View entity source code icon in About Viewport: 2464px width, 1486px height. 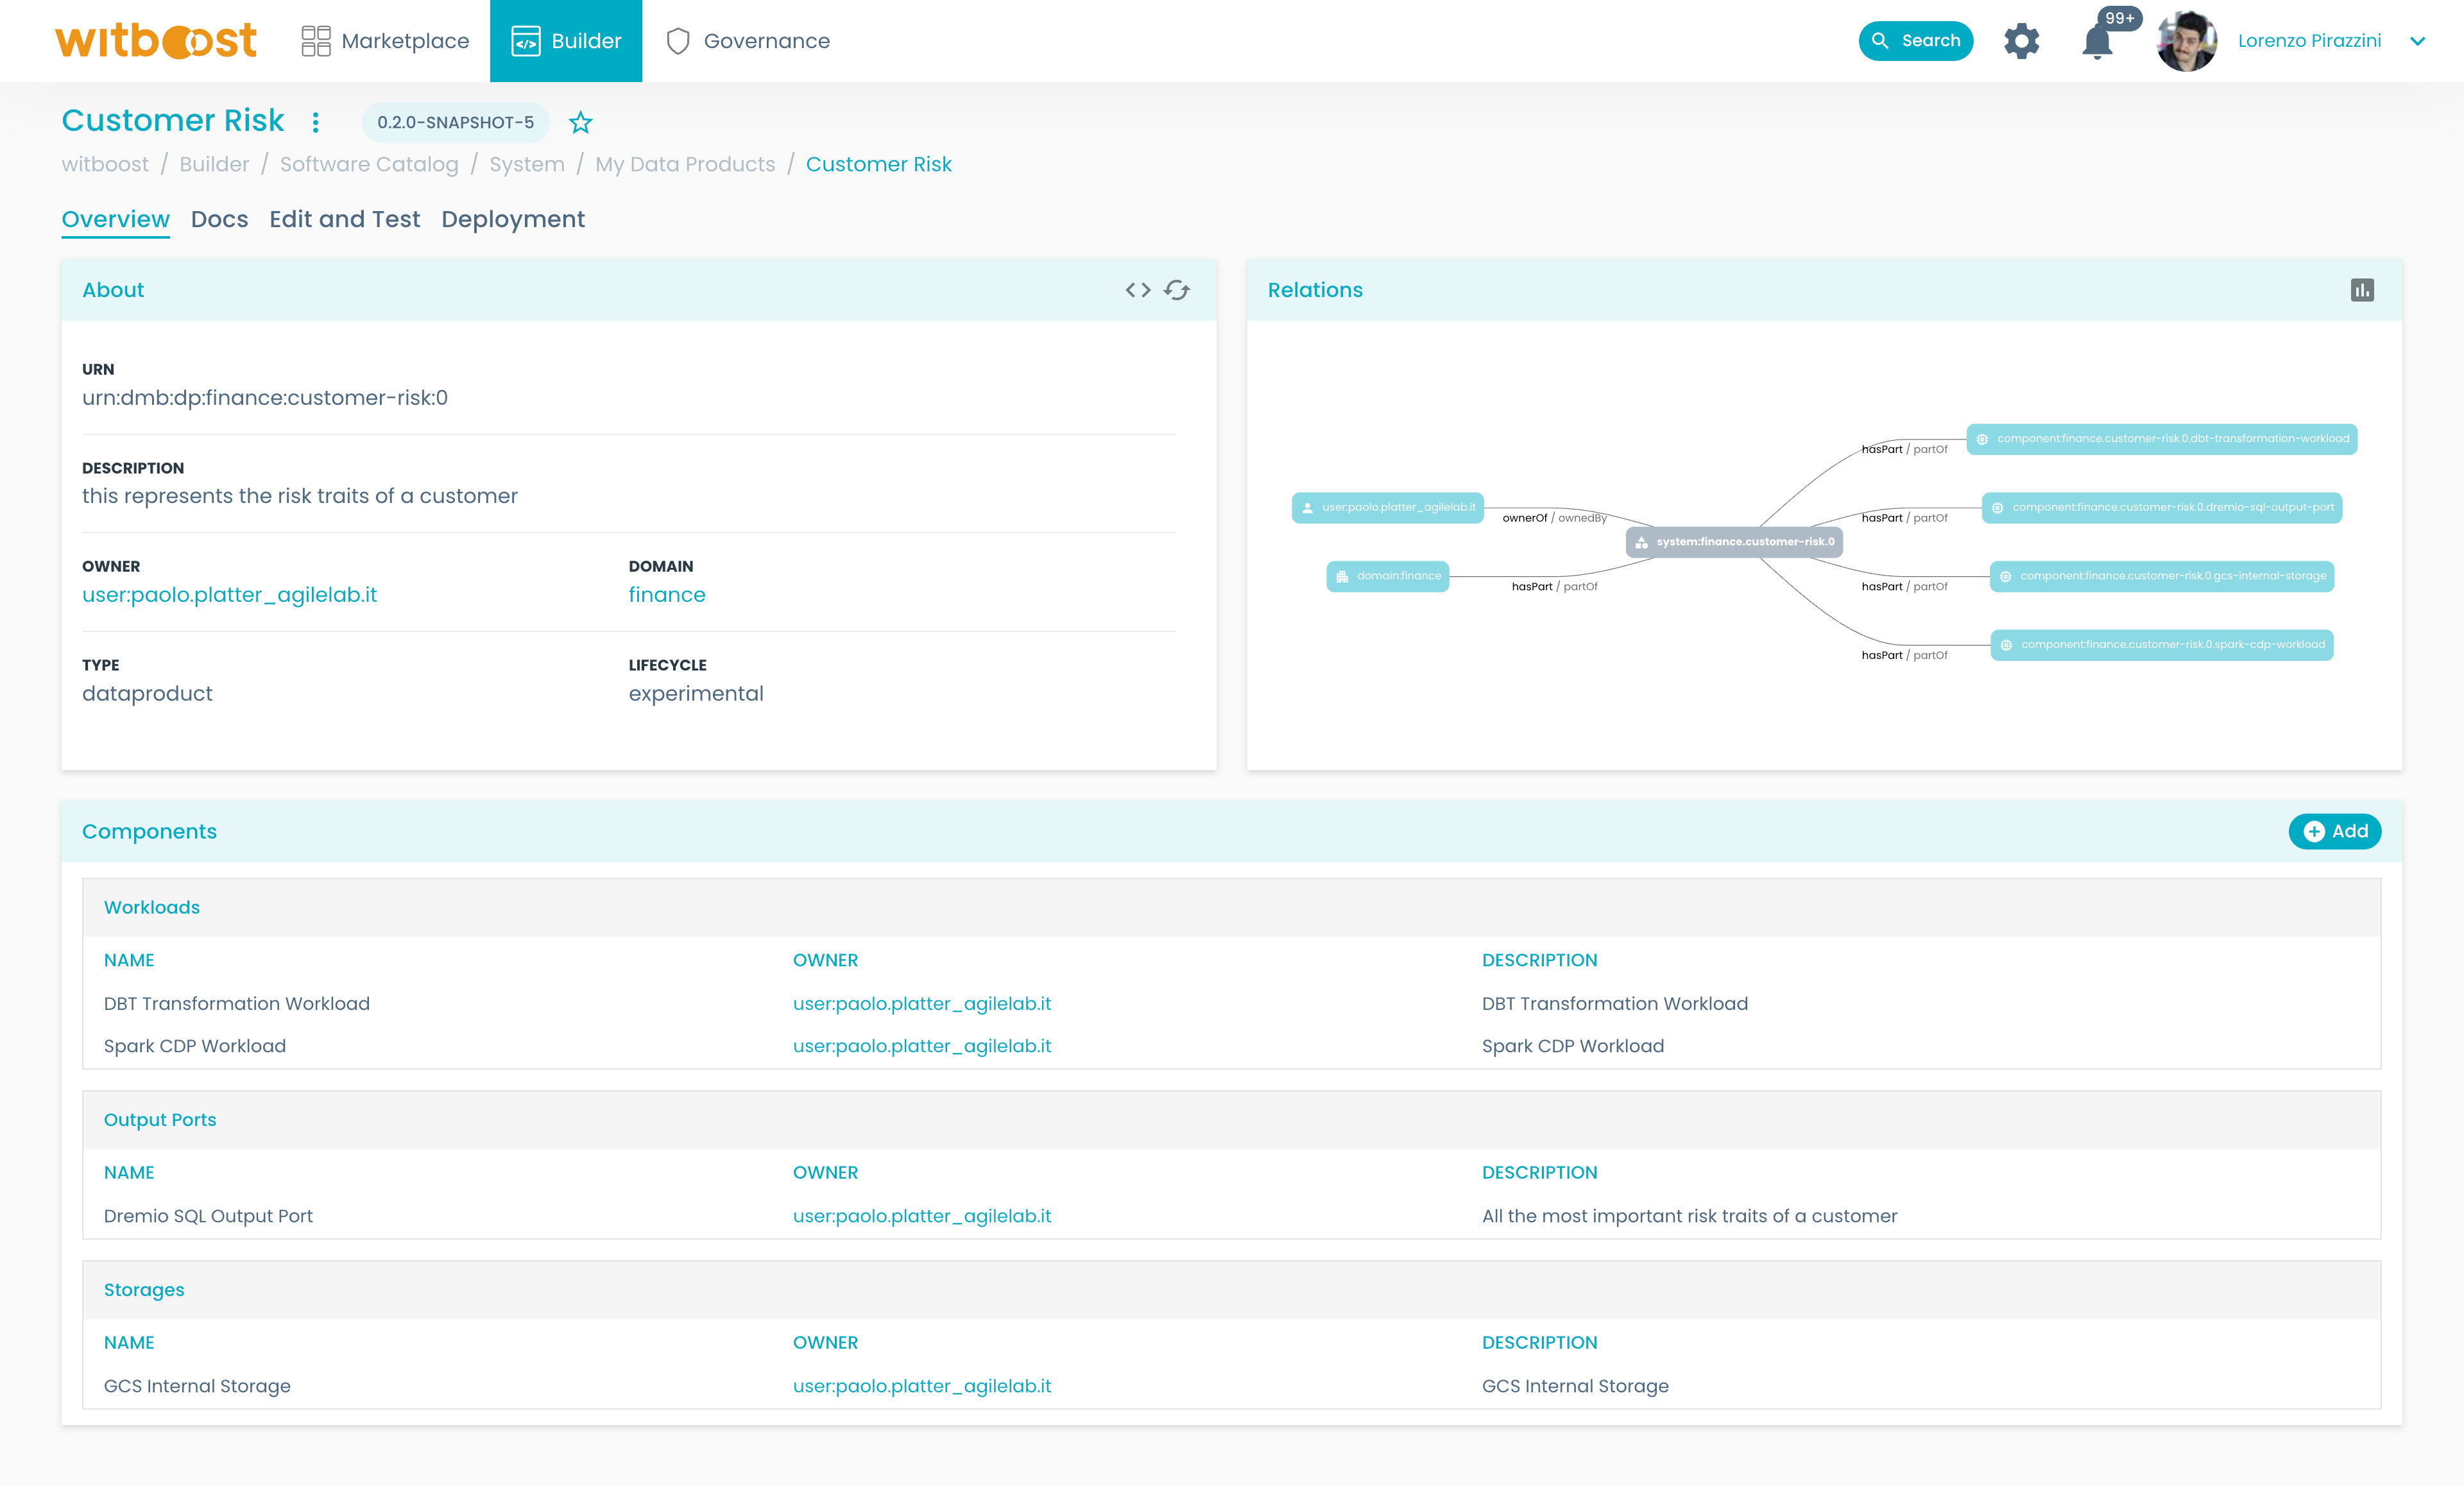point(1137,290)
